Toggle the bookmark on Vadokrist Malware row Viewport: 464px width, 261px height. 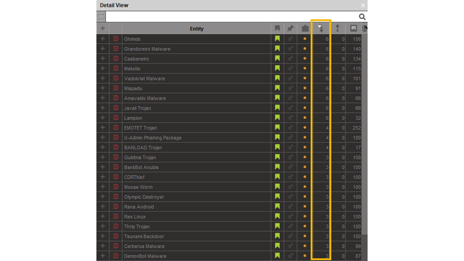[277, 78]
